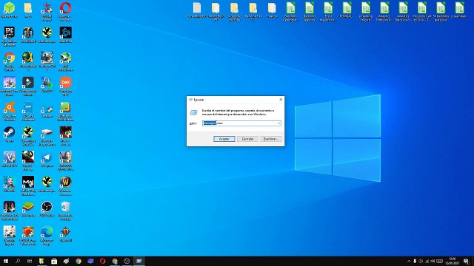Open the taskbar clock and date
The height and width of the screenshot is (266, 474).
tap(453, 261)
